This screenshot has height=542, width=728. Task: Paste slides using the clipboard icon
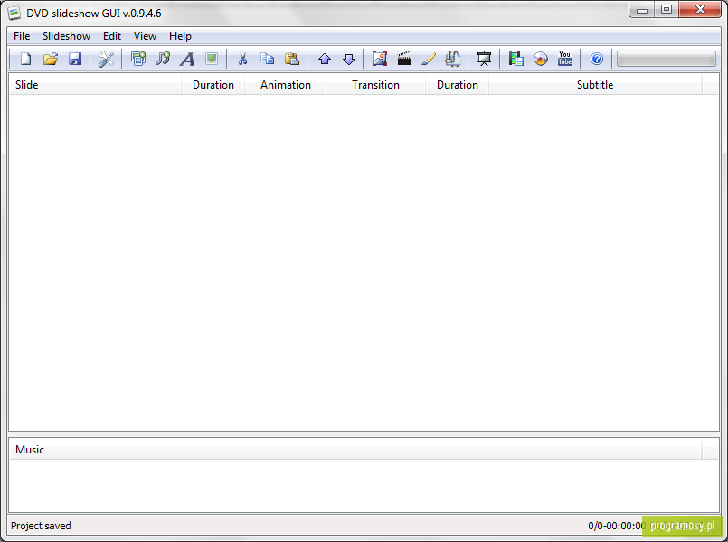pos(291,59)
